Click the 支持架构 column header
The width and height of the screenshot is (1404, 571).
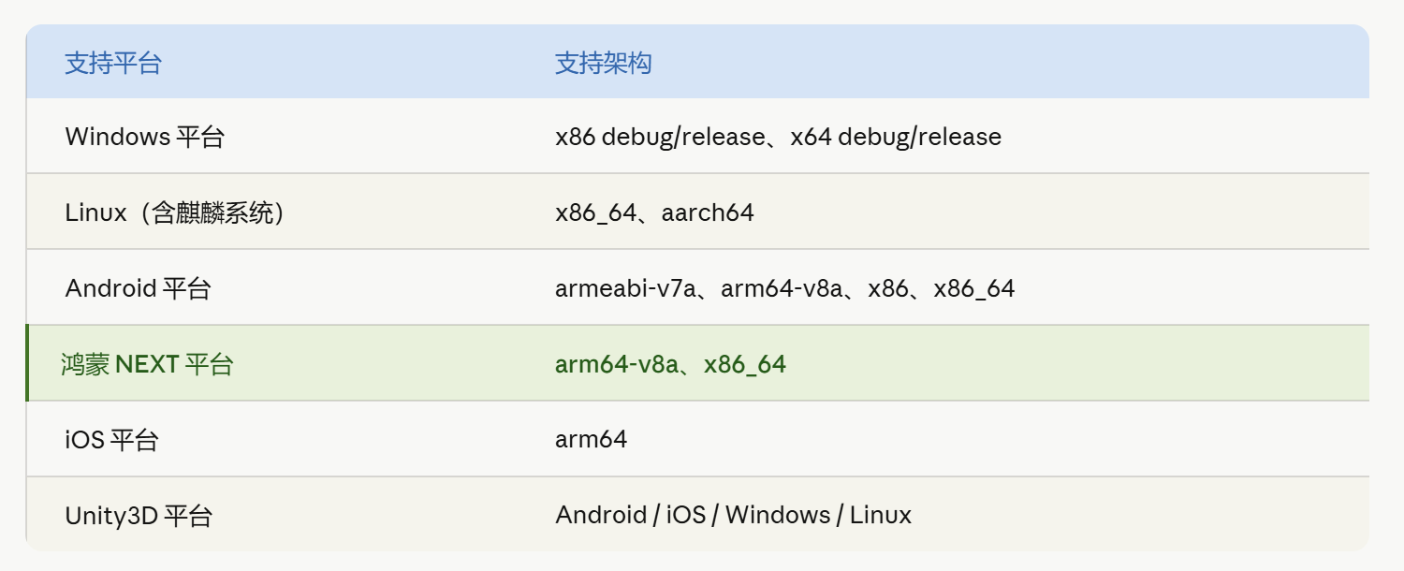[603, 64]
